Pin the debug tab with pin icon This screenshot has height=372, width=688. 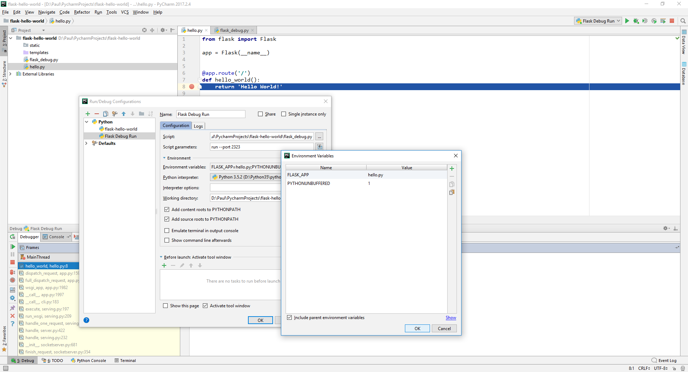[13, 308]
